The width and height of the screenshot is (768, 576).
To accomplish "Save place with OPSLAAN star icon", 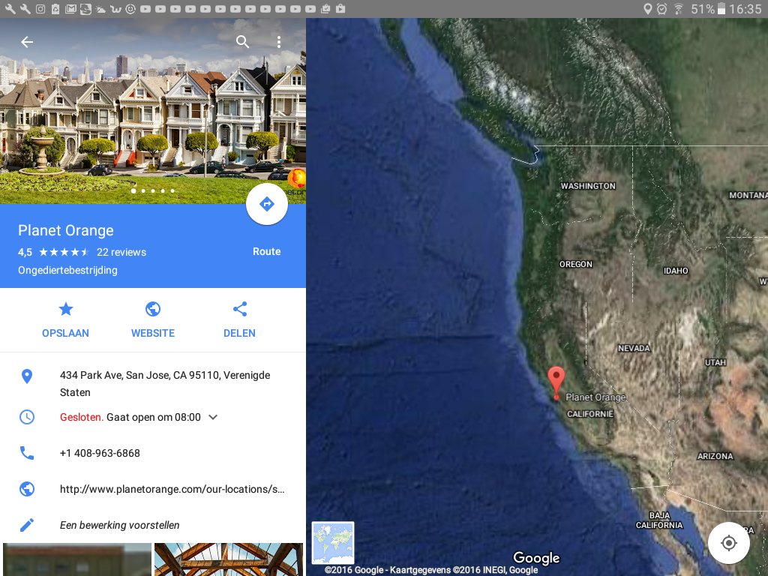I will point(66,310).
